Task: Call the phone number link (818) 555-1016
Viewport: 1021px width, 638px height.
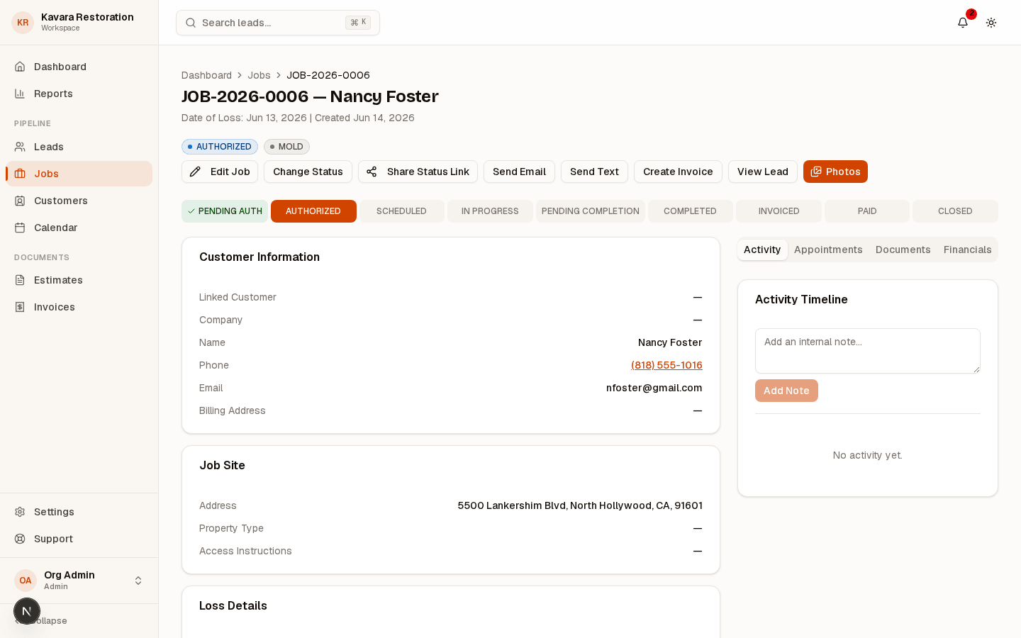Action: tap(666, 365)
